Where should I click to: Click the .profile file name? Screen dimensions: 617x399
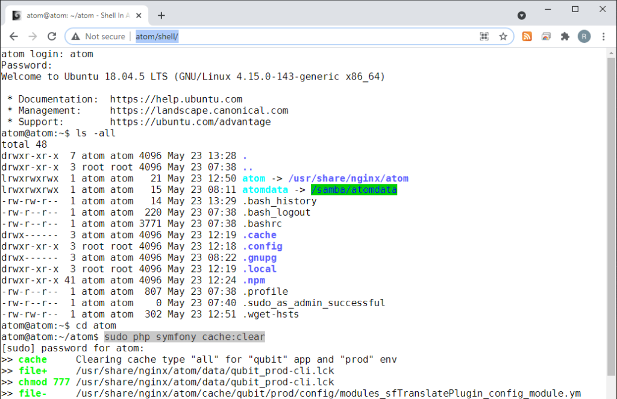[265, 292]
